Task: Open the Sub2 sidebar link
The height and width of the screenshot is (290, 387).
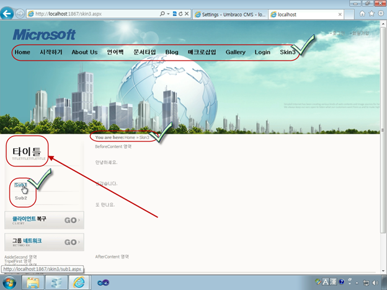Action: click(21, 198)
